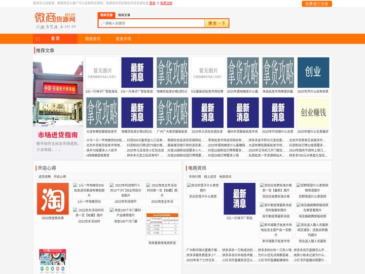
Task: Switch to the 电商资讯 sub-tab
Action: [x=225, y=177]
